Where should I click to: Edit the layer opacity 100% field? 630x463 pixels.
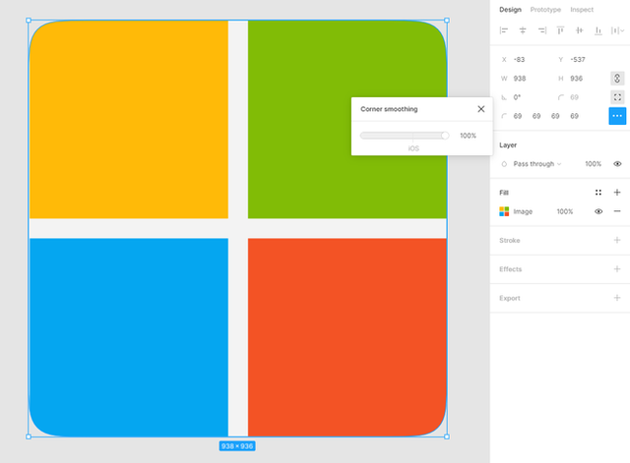click(593, 164)
